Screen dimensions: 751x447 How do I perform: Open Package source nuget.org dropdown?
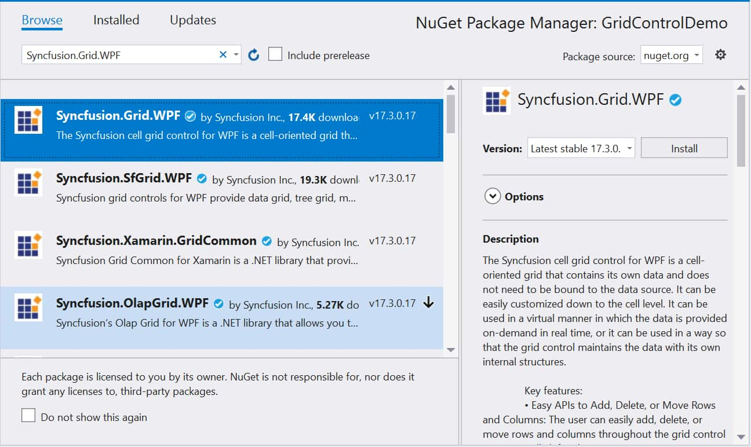pos(672,56)
